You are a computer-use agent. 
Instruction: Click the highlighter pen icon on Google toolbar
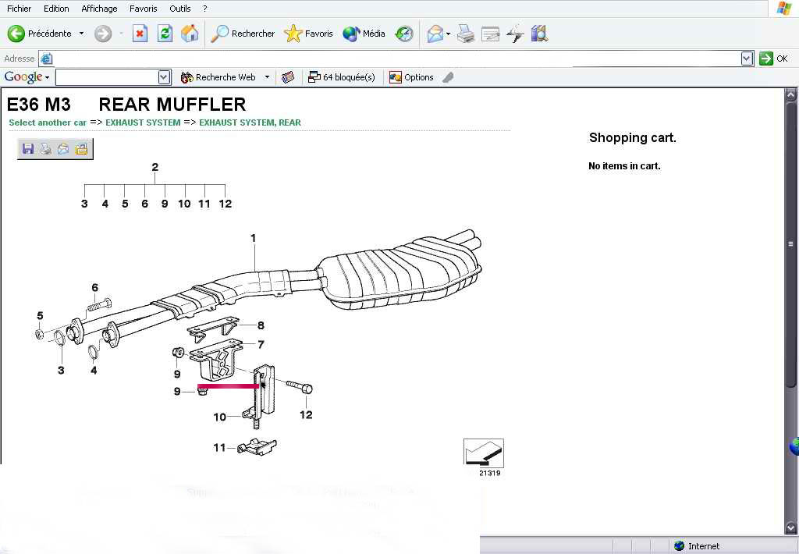448,77
